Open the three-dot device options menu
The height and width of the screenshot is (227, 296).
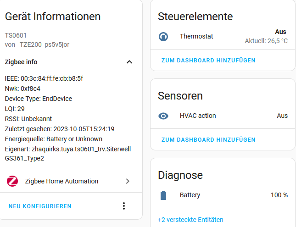(124, 206)
